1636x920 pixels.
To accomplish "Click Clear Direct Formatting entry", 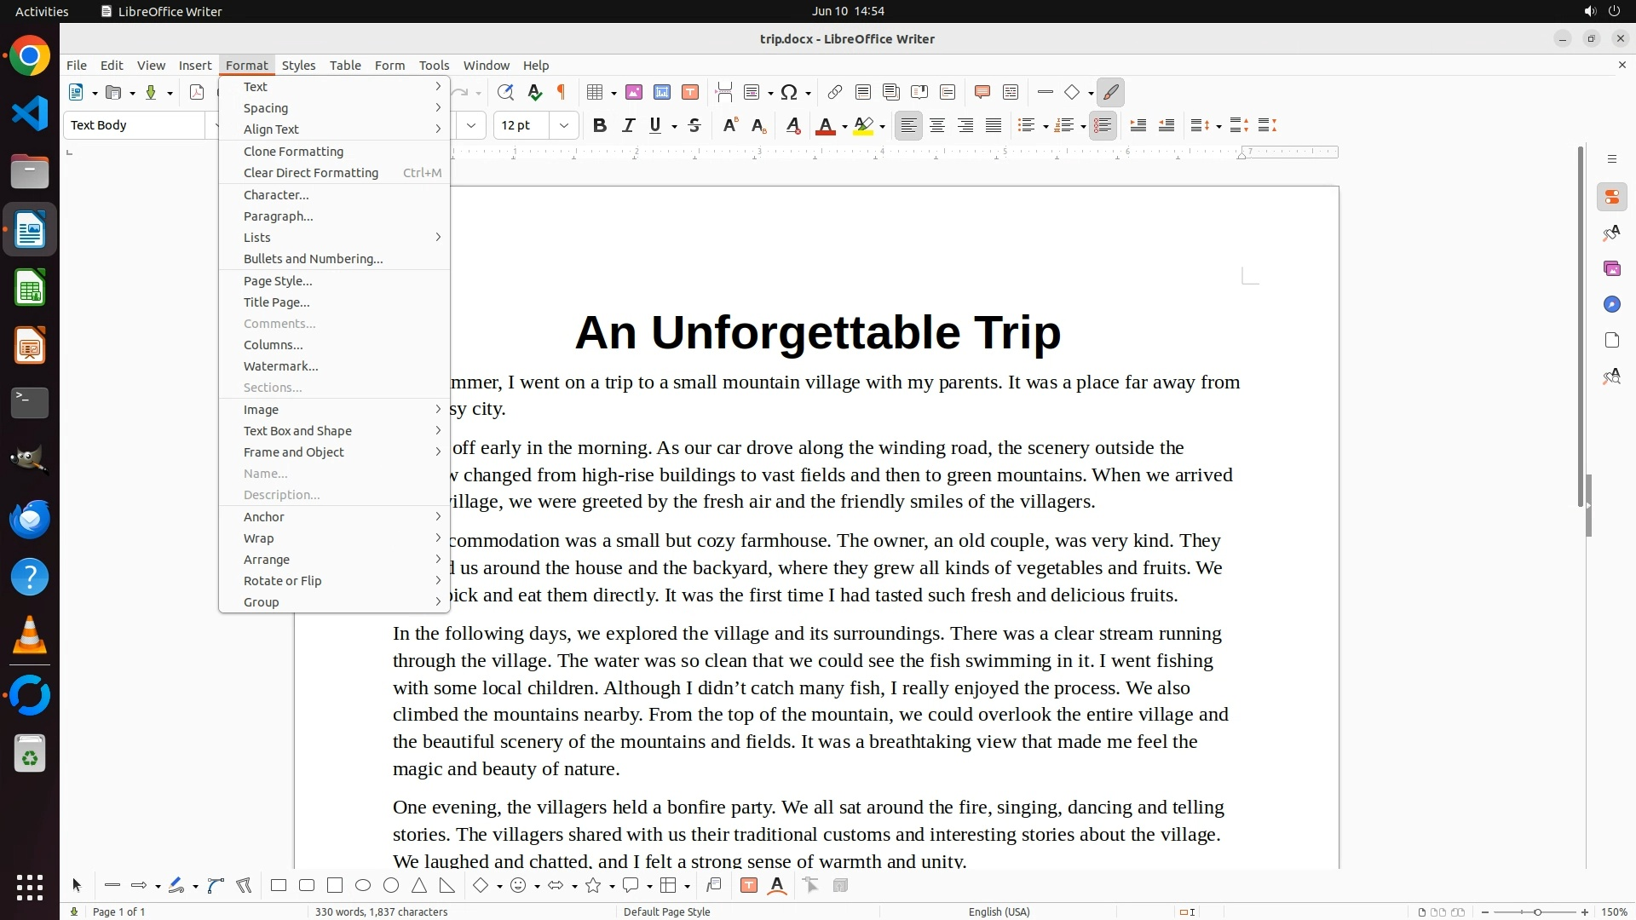I will [311, 173].
